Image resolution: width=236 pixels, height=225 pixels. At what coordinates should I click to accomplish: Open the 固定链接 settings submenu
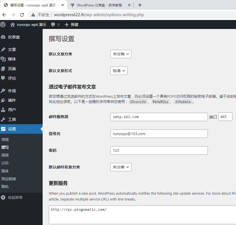point(9,179)
